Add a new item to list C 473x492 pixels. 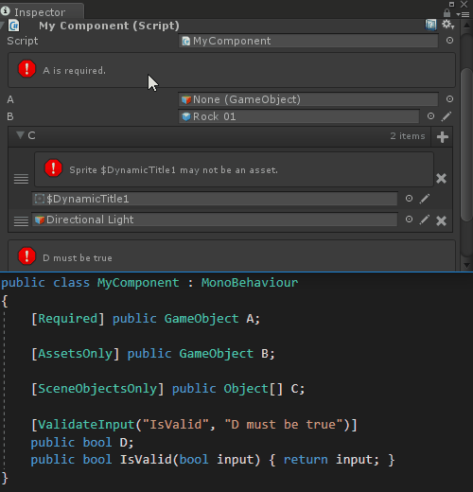(443, 137)
